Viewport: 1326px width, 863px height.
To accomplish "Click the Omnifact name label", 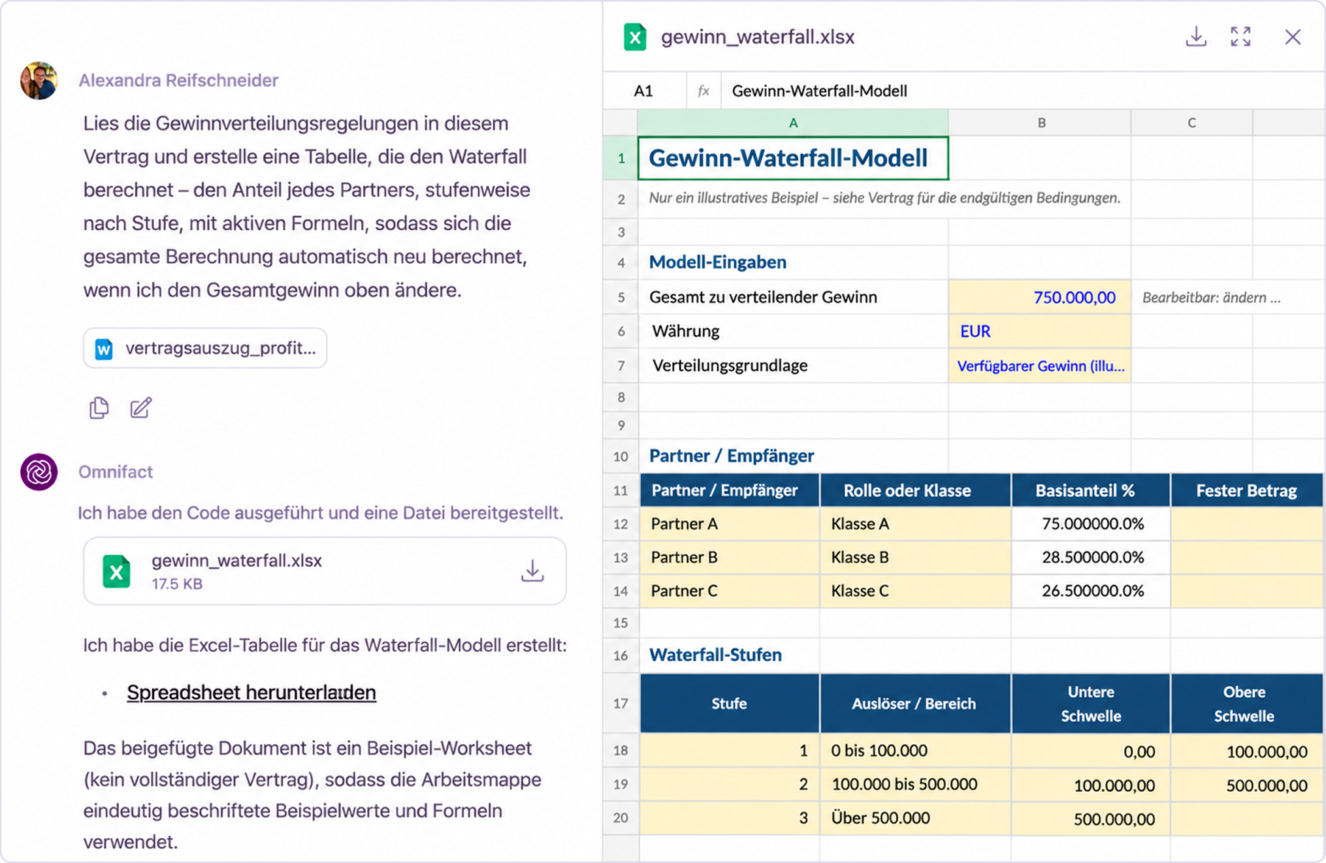I will coord(116,471).
